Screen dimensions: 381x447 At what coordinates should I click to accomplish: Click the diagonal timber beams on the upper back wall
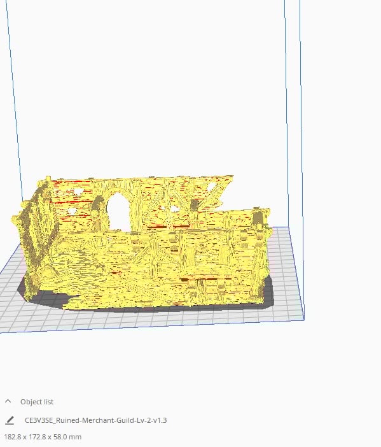pyautogui.click(x=183, y=197)
